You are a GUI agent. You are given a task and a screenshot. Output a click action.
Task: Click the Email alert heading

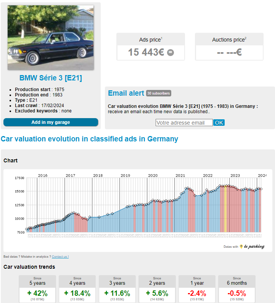(126, 93)
